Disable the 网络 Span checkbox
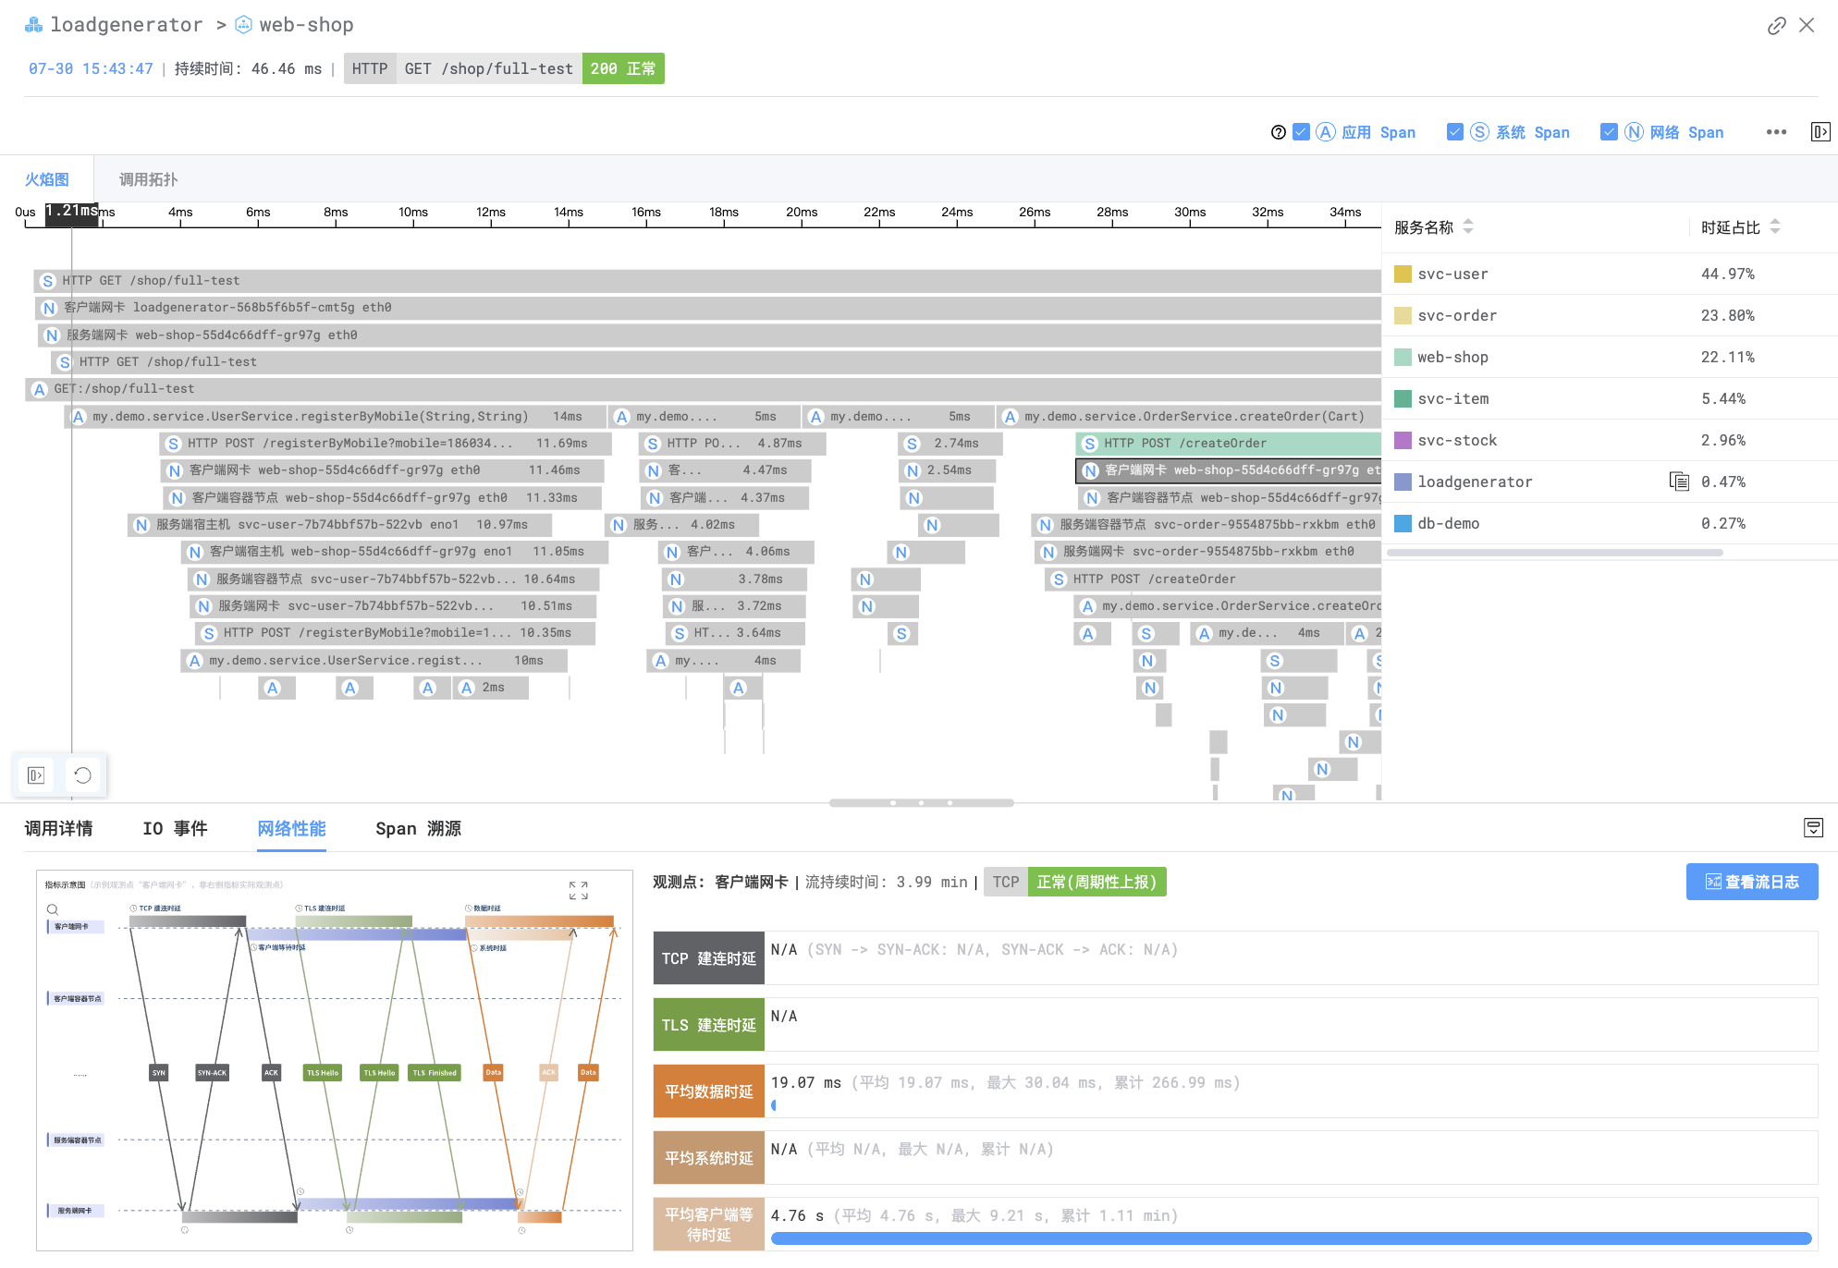 coord(1610,132)
